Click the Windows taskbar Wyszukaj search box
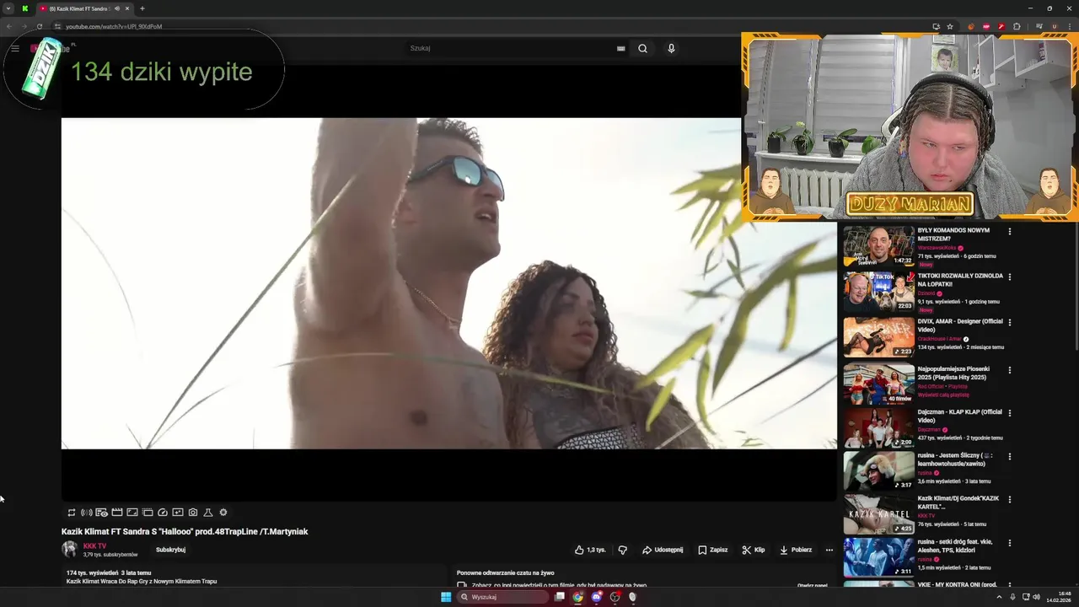1079x607 pixels. [505, 597]
